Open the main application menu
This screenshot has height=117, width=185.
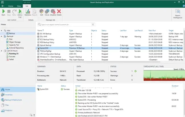coord(3,6)
